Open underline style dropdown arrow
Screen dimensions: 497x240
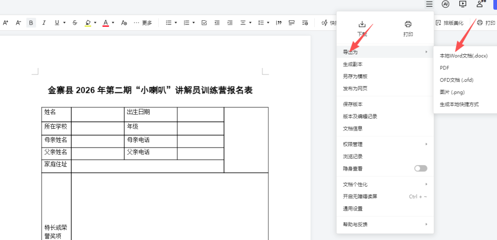[x=64, y=23]
